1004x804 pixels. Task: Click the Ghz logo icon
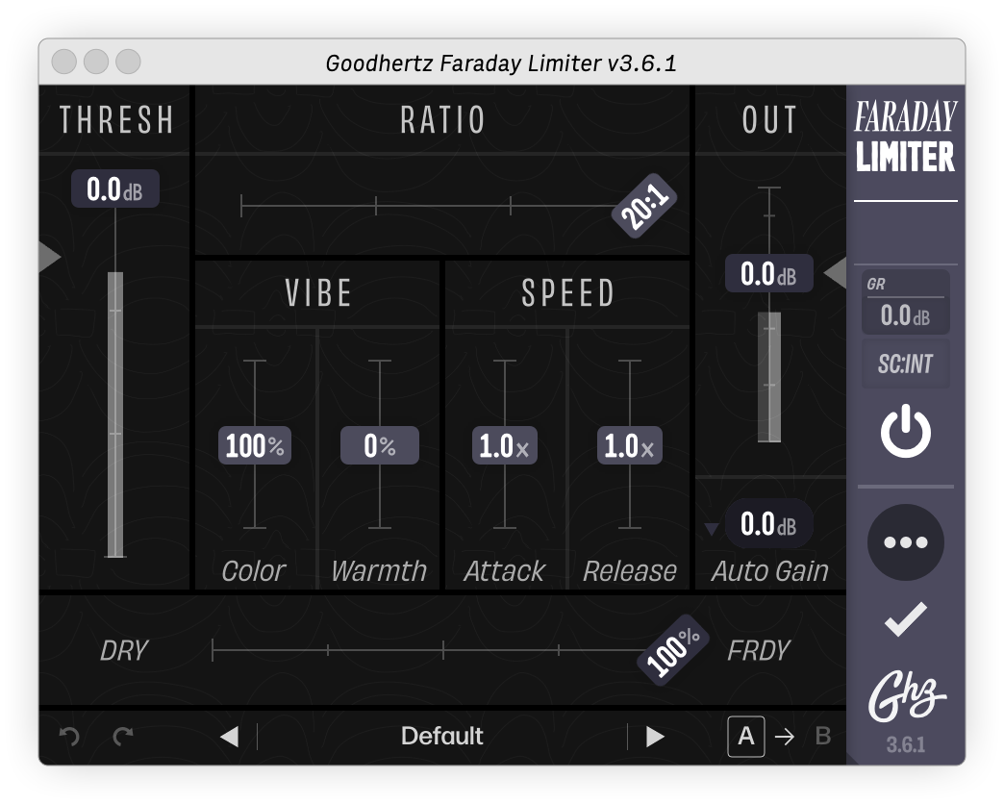point(906,696)
